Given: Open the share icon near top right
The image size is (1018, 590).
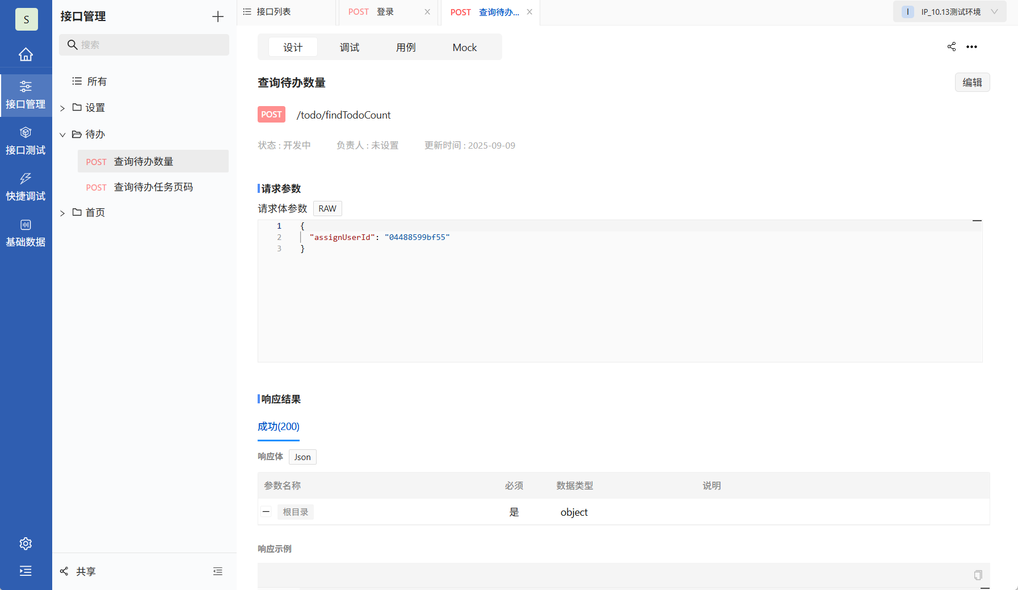Looking at the screenshot, I should (951, 47).
